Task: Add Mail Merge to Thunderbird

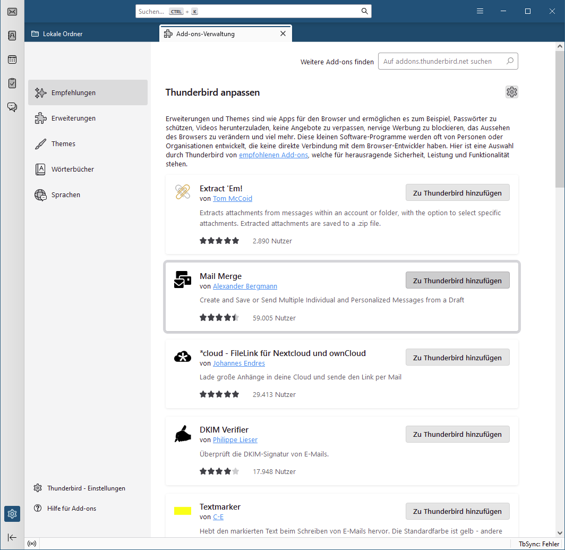Action: point(457,280)
